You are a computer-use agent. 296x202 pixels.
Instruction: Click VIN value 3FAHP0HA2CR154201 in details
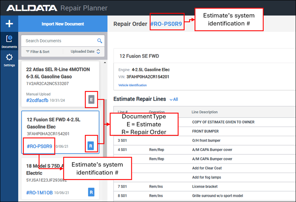(148, 77)
